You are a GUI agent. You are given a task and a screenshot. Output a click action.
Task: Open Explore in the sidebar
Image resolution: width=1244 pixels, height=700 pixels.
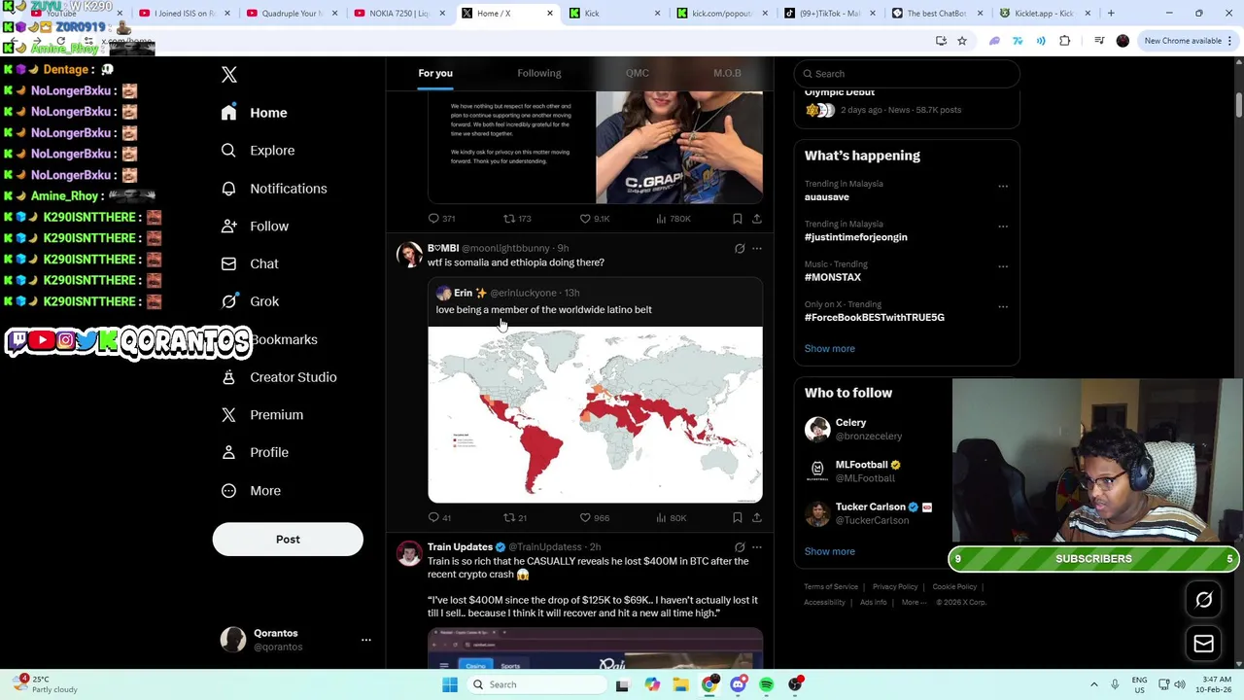tap(258, 151)
